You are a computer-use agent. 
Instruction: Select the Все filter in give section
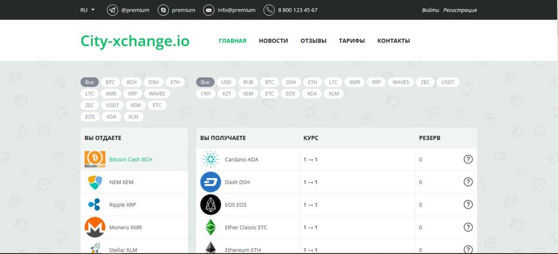(x=90, y=82)
